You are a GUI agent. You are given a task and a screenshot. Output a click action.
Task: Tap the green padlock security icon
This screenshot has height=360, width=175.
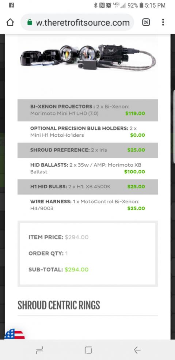pyautogui.click(x=30, y=22)
